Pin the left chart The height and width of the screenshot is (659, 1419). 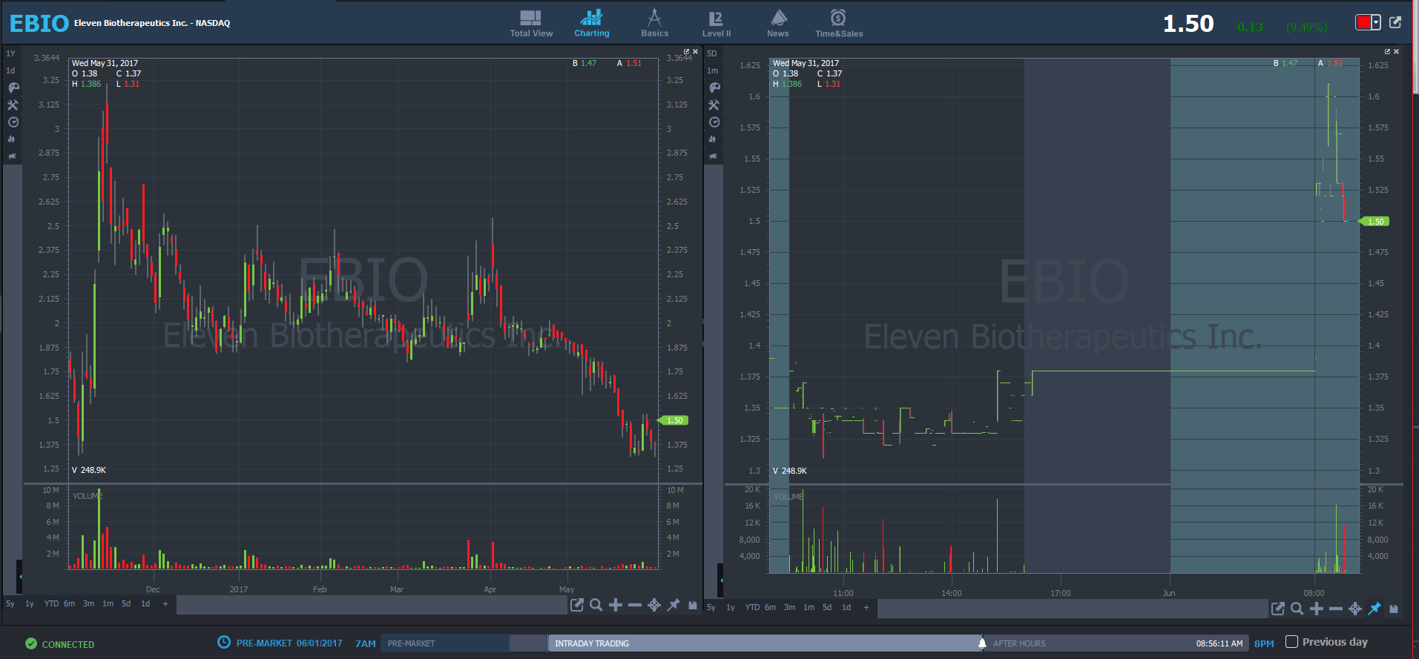[674, 605]
